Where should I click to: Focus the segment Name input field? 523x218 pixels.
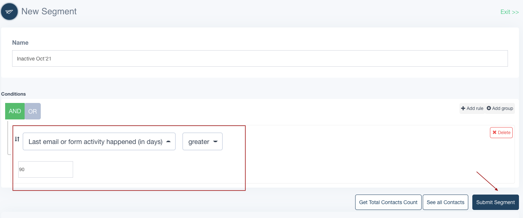pyautogui.click(x=260, y=59)
